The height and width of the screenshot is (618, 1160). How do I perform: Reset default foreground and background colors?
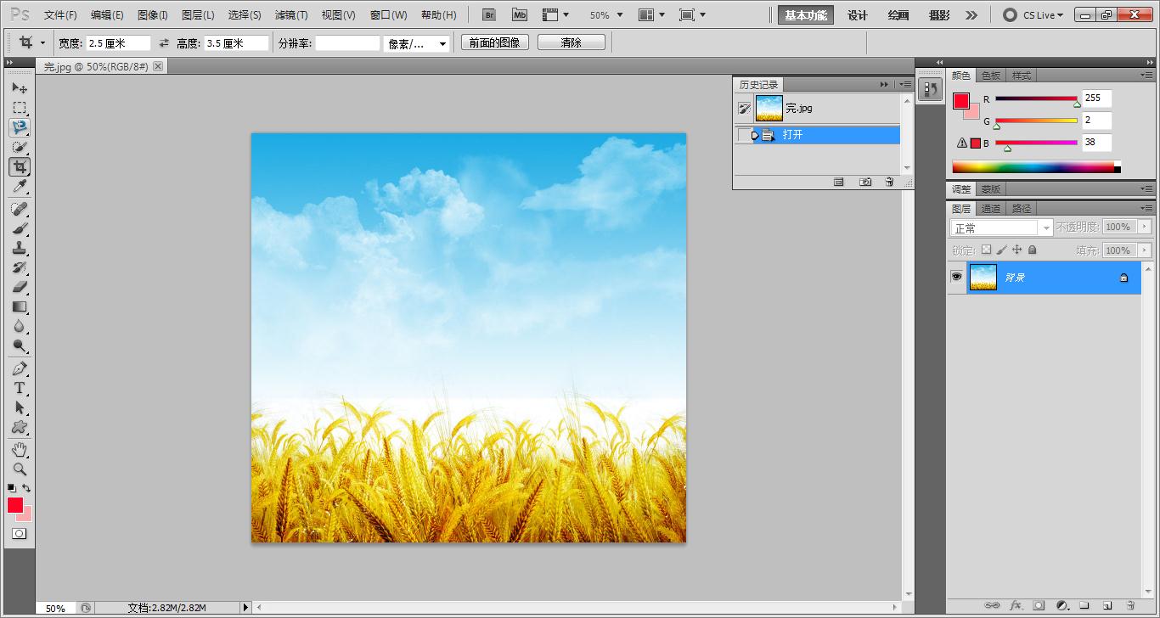tap(12, 488)
